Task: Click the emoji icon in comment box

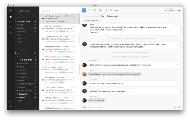Action: click(x=175, y=107)
